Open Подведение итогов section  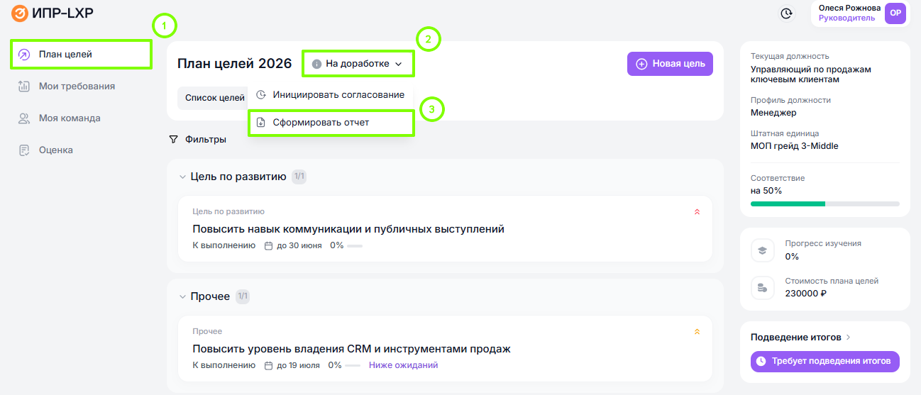pos(800,337)
